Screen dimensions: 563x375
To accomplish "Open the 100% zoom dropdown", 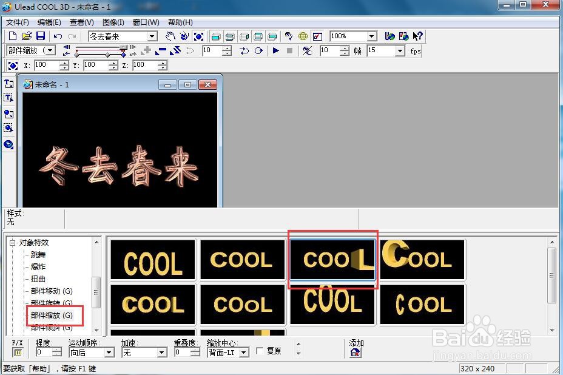I will pyautogui.click(x=372, y=36).
